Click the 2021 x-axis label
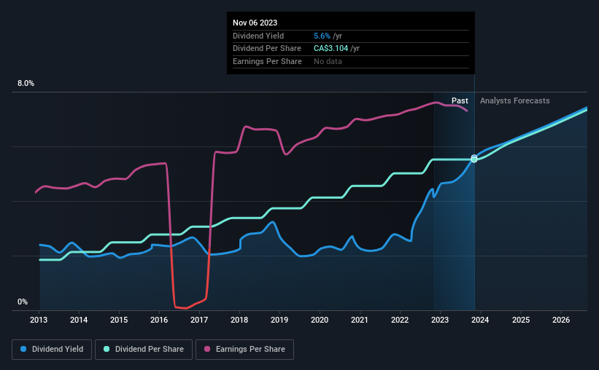The image size is (599, 370). coord(360,320)
